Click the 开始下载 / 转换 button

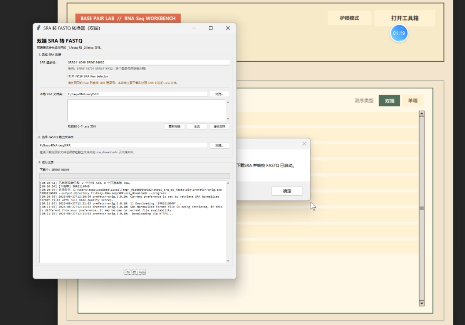click(x=134, y=272)
